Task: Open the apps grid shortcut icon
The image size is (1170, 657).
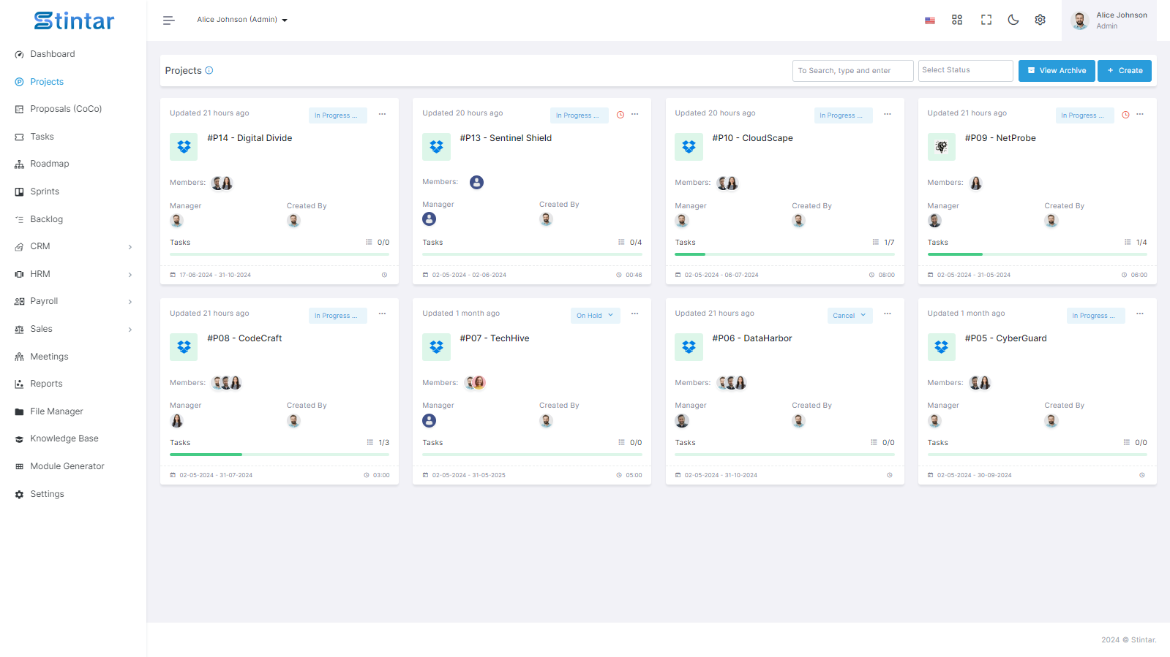Action: tap(957, 20)
